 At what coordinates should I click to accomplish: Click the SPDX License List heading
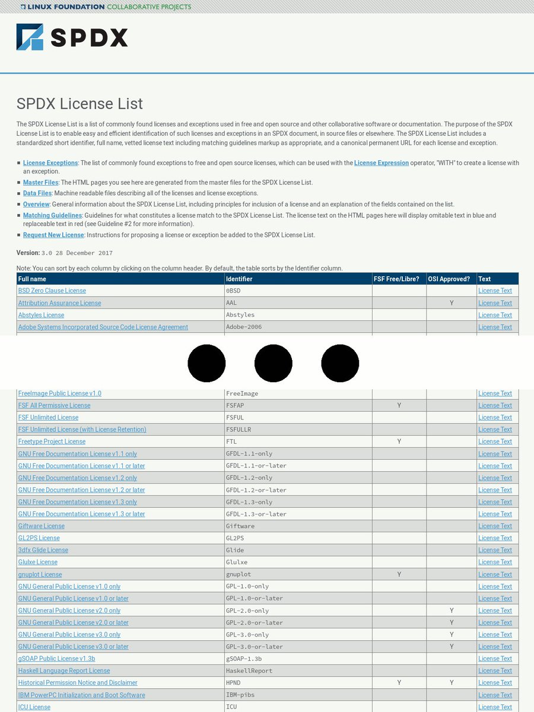tap(80, 104)
